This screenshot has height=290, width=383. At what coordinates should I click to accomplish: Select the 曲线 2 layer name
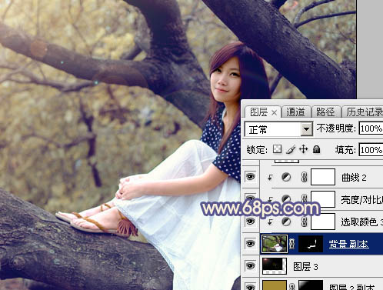(354, 178)
